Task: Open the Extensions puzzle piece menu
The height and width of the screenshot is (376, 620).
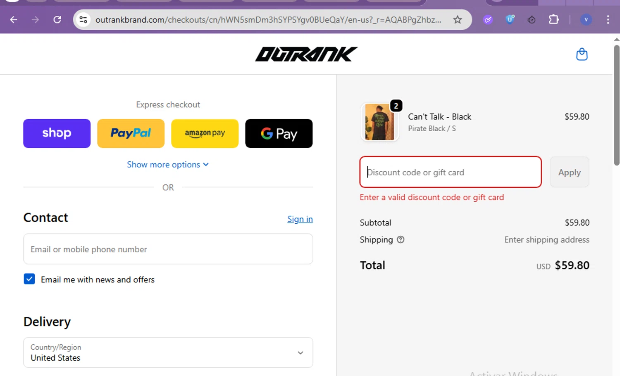Action: pyautogui.click(x=553, y=19)
